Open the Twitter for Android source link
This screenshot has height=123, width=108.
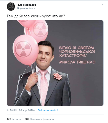coord(49,110)
